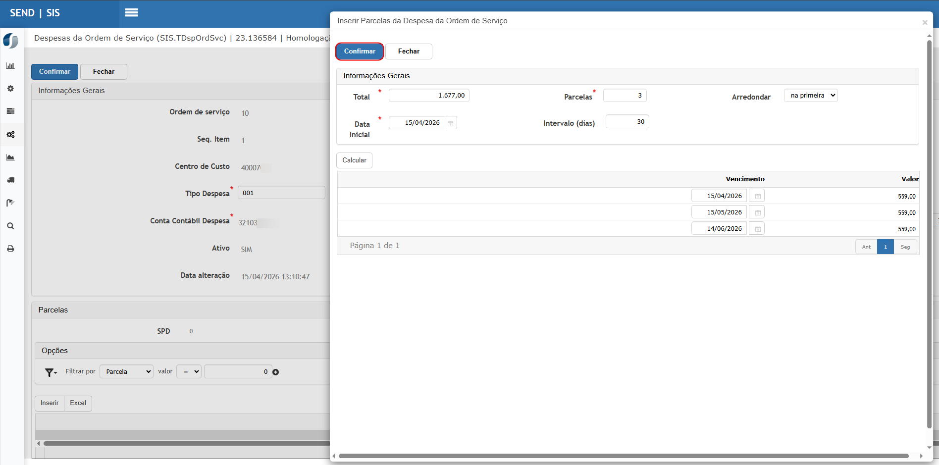Viewport: 939px width, 465px height.
Task: Expand the funnel filter options menu
Action: 51,372
